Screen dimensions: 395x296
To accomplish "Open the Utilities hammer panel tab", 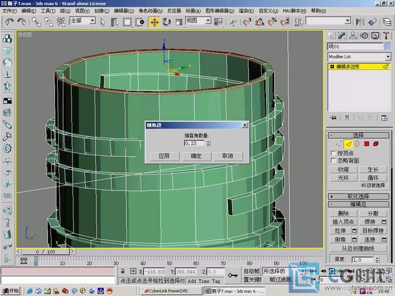I will pyautogui.click(x=386, y=36).
